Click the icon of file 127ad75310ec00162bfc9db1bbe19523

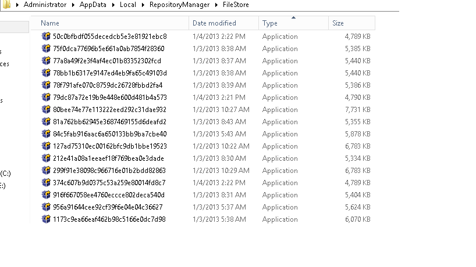(46, 146)
